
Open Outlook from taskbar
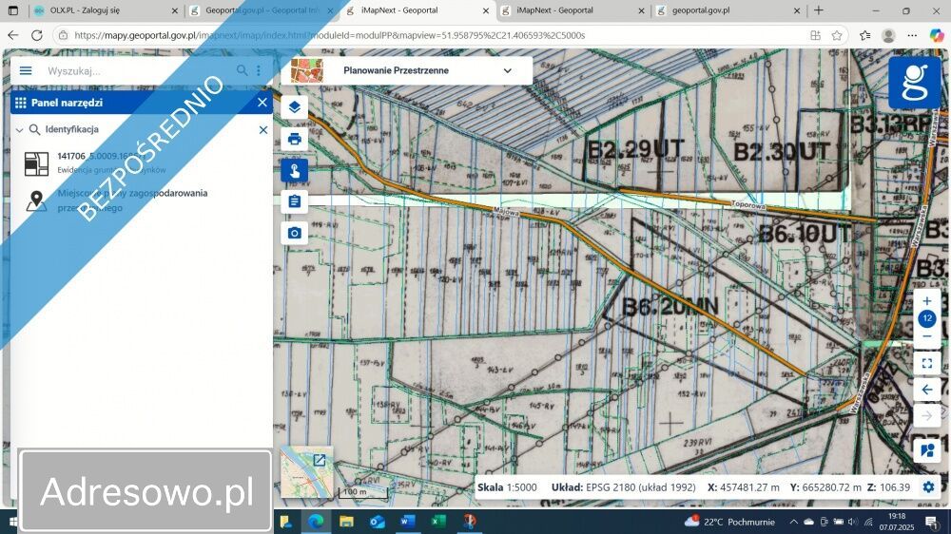click(377, 522)
